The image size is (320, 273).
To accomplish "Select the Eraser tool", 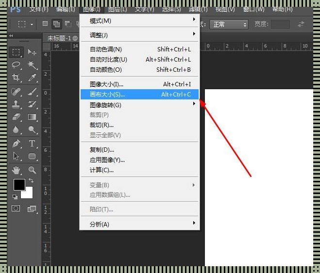I will pyautogui.click(x=16, y=117).
